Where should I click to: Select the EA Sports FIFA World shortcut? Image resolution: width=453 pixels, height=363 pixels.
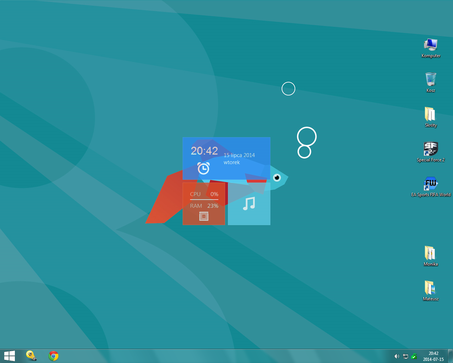click(x=431, y=186)
